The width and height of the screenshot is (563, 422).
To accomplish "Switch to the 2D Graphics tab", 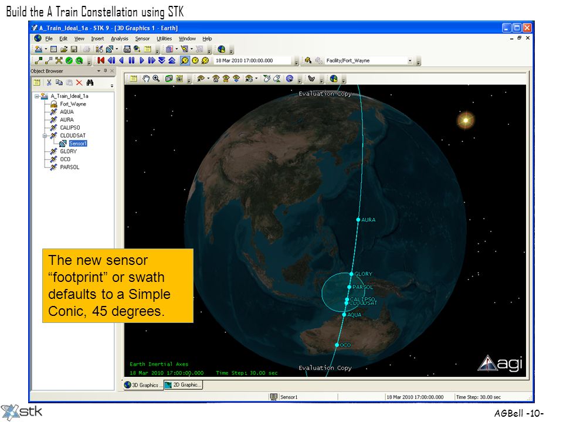I will click(x=184, y=384).
